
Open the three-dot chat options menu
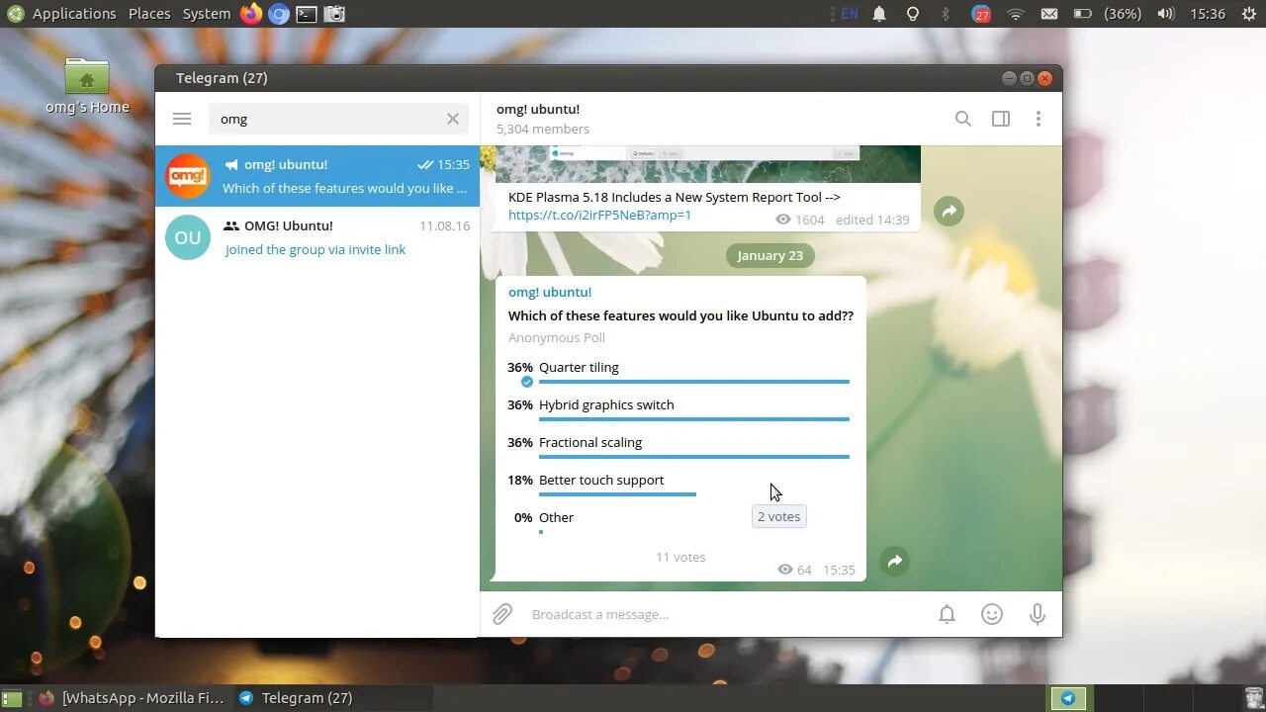pos(1039,119)
